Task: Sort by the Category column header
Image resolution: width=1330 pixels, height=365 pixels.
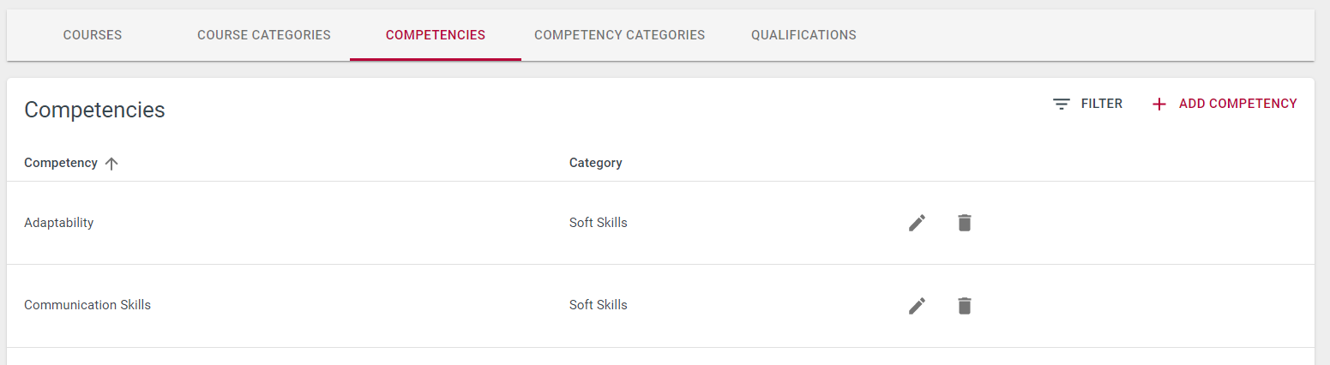Action: point(596,163)
